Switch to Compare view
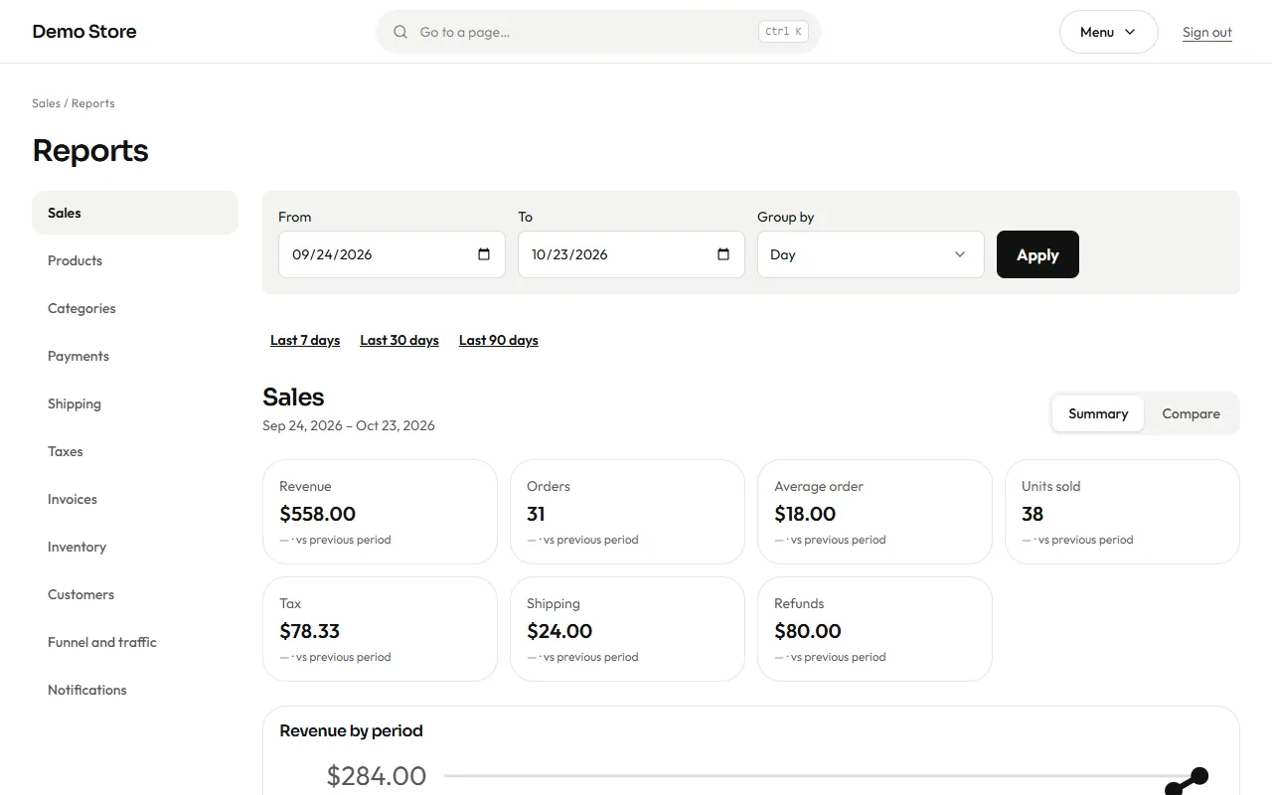Screen dimensions: 1272x795 (1191, 413)
